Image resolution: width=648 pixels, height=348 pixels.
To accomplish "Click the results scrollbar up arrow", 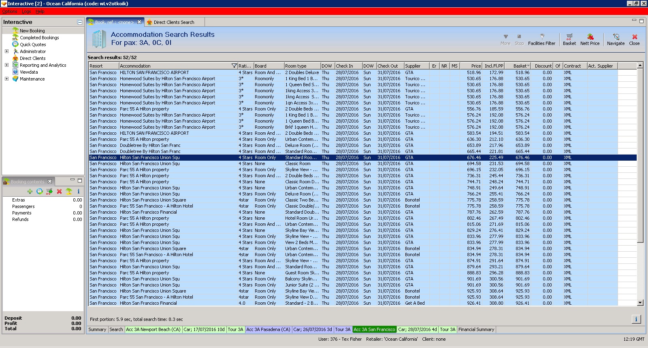I will point(640,65).
